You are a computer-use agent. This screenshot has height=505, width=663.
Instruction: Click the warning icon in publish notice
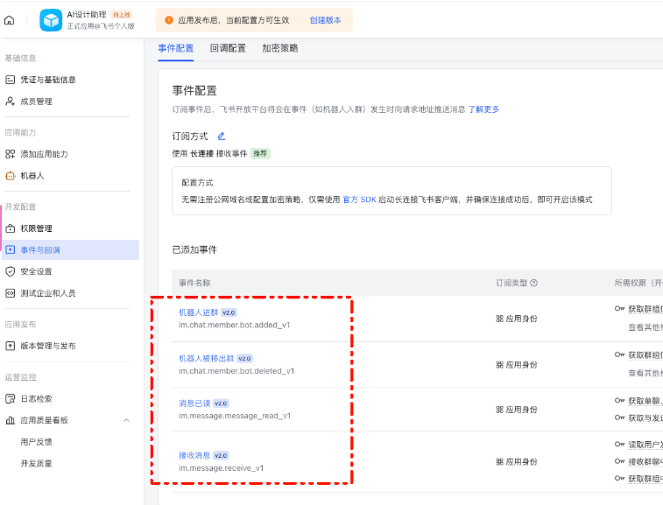pos(169,20)
